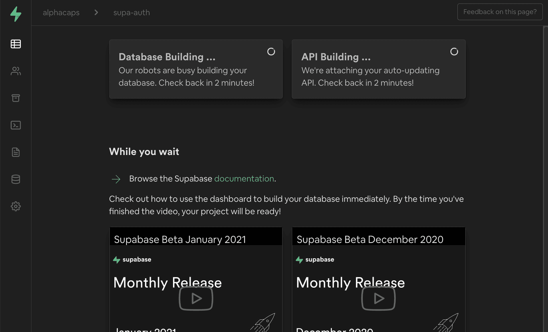
Task: Click the API Building ... title text
Action: (336, 57)
